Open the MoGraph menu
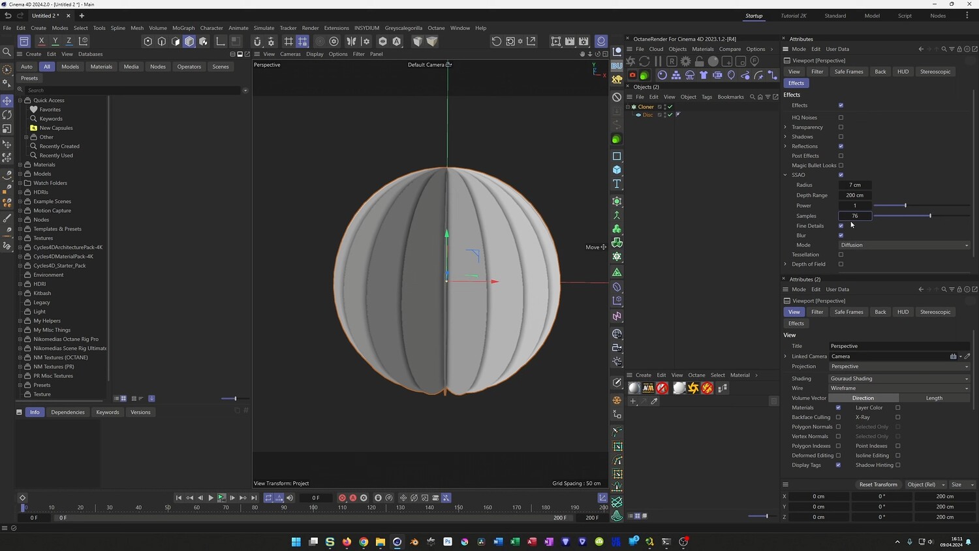 [183, 28]
